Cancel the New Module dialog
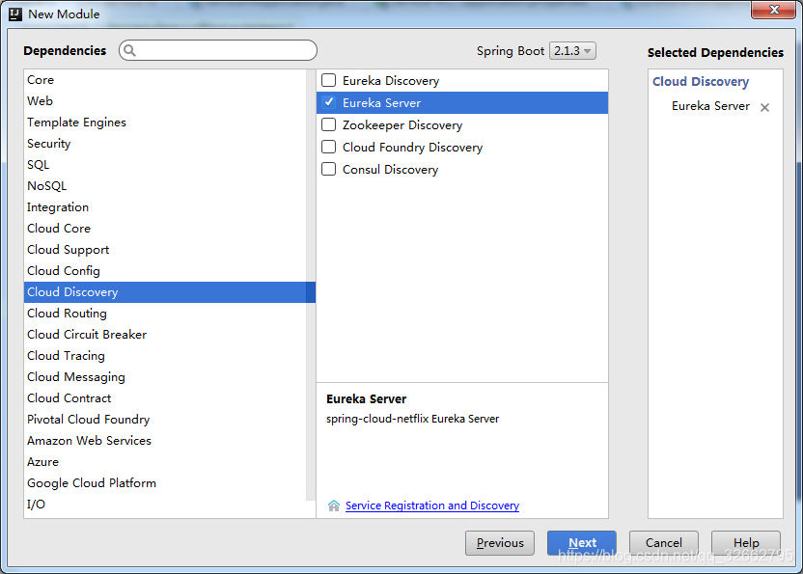The height and width of the screenshot is (574, 803). point(664,543)
